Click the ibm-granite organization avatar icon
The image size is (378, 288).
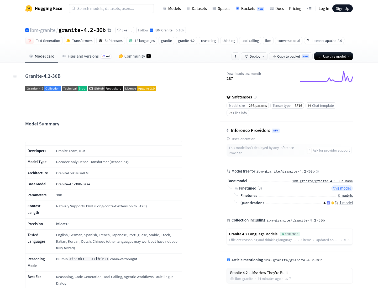click(27, 30)
